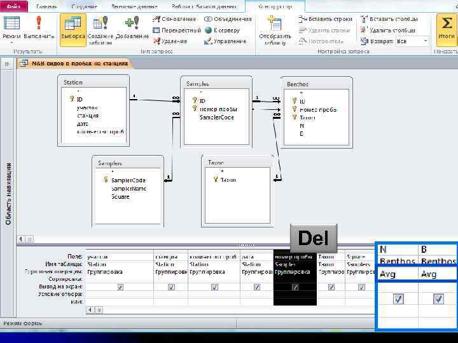Toggle display checkbox of Taxon grid column
This screenshot has width=458, height=343.
pyautogui.click(x=331, y=287)
